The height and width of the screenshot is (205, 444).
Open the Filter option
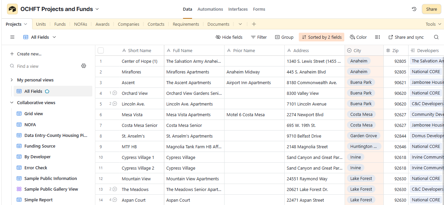coord(259,37)
